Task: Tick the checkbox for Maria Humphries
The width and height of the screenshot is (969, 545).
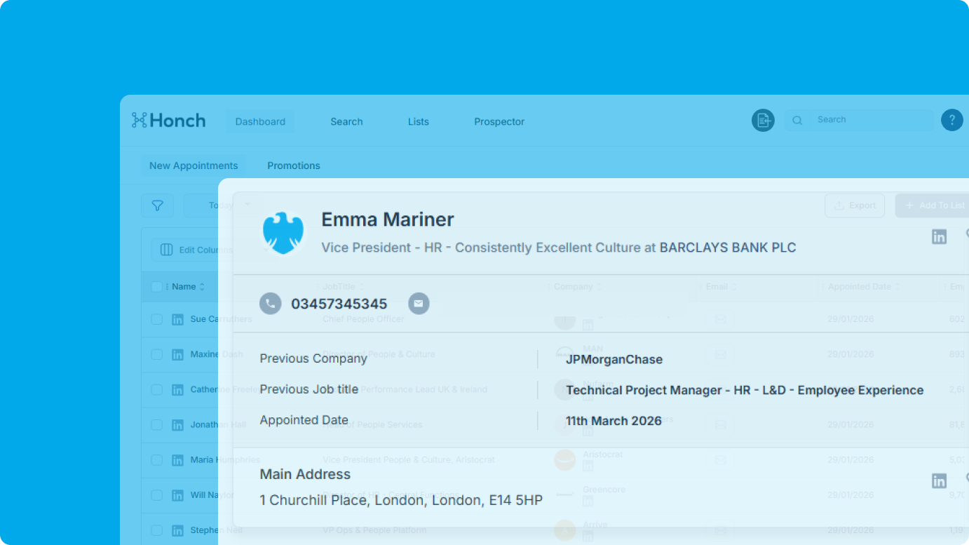Action: tap(156, 460)
